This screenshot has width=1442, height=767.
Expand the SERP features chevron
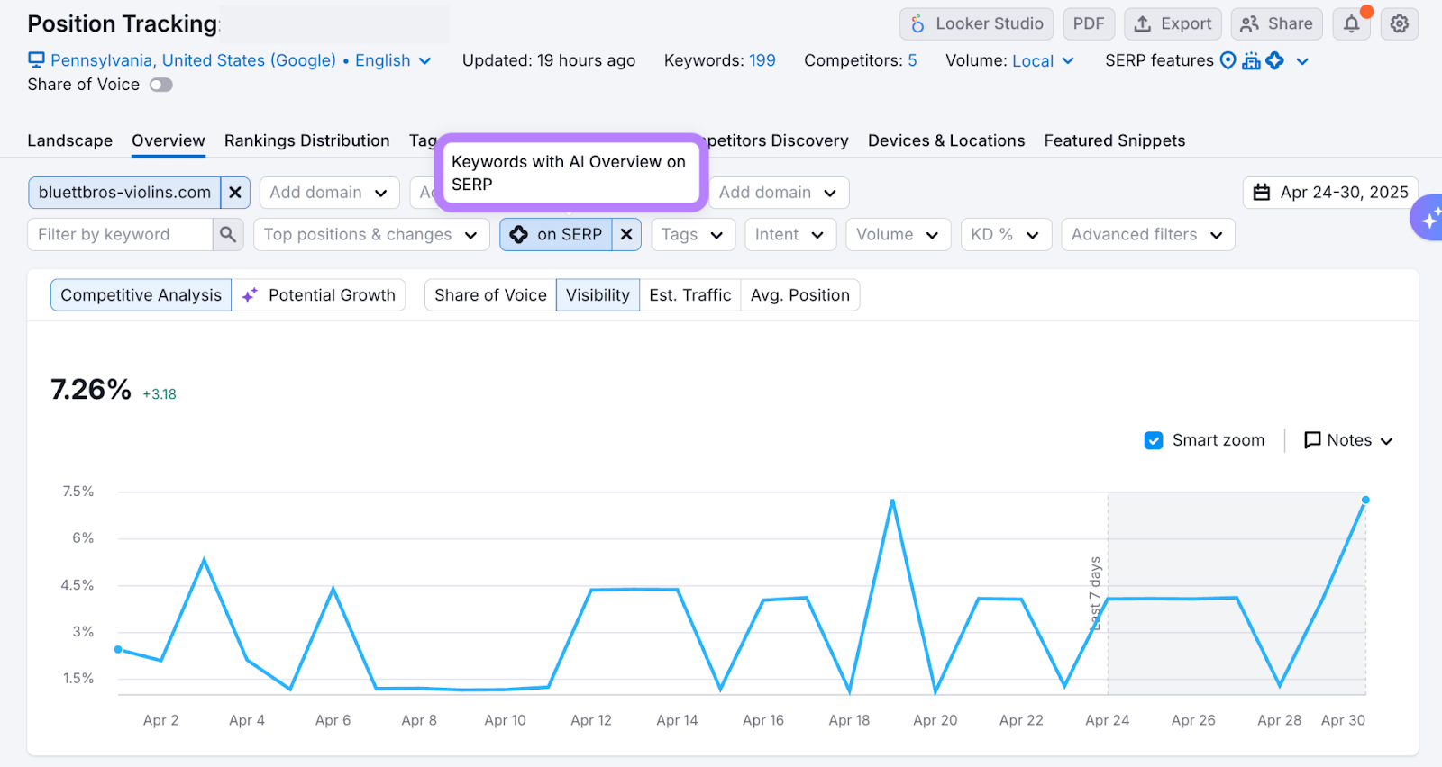1302,61
